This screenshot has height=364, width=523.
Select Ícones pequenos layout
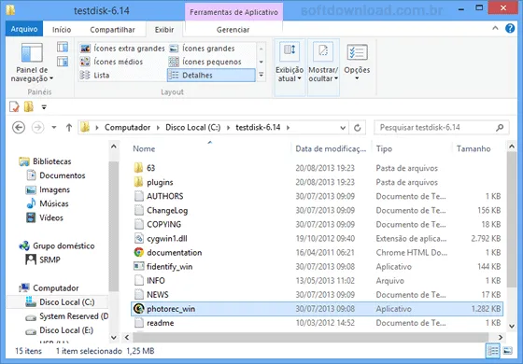205,62
